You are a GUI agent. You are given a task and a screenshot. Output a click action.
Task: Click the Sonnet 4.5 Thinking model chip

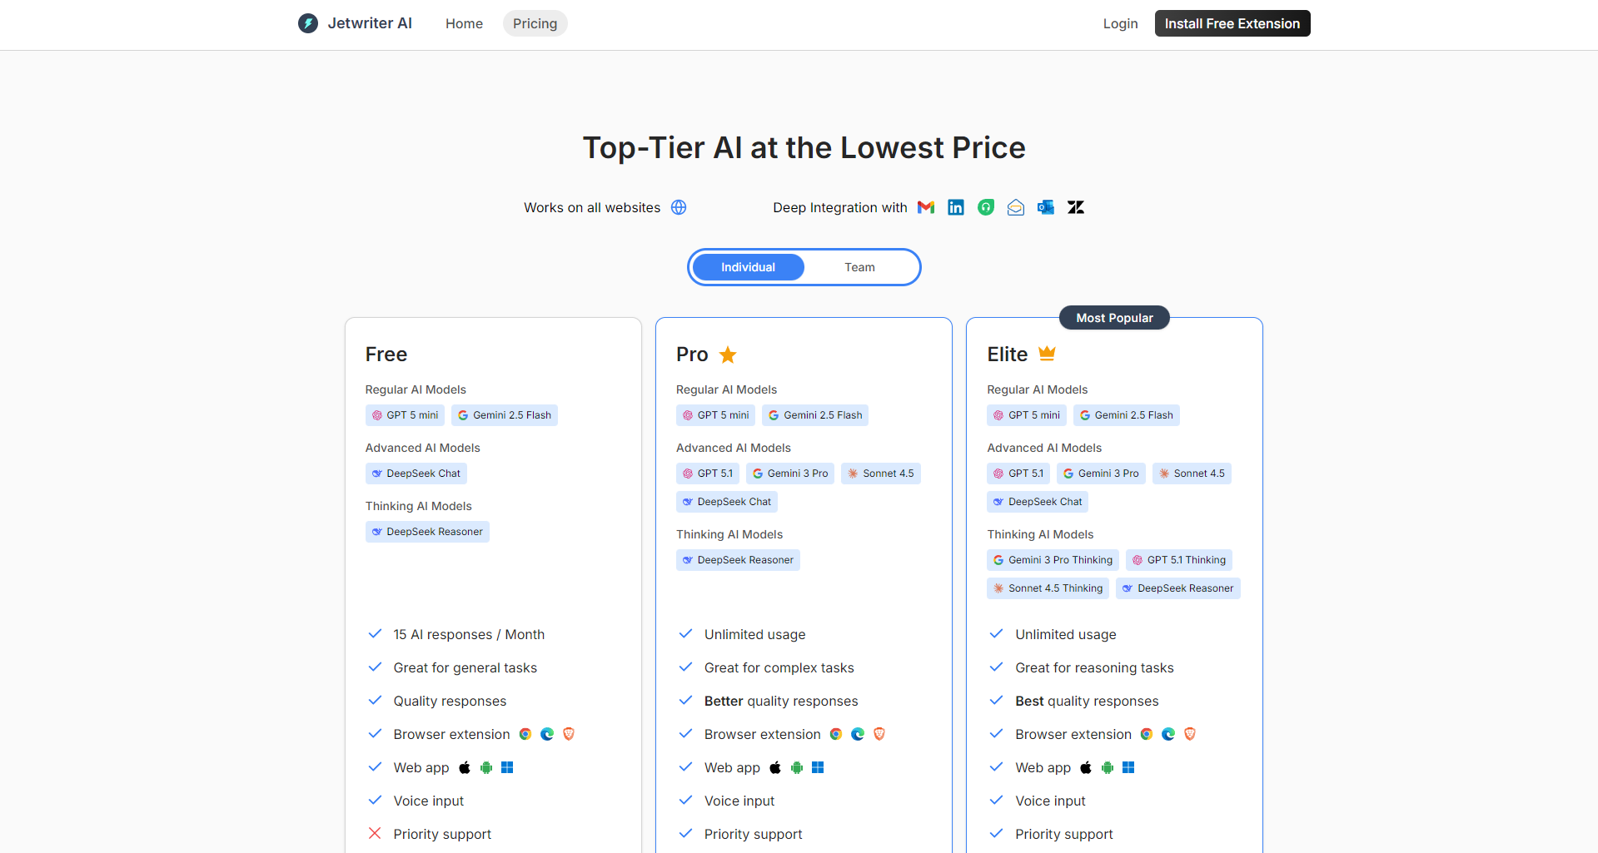(x=1048, y=588)
